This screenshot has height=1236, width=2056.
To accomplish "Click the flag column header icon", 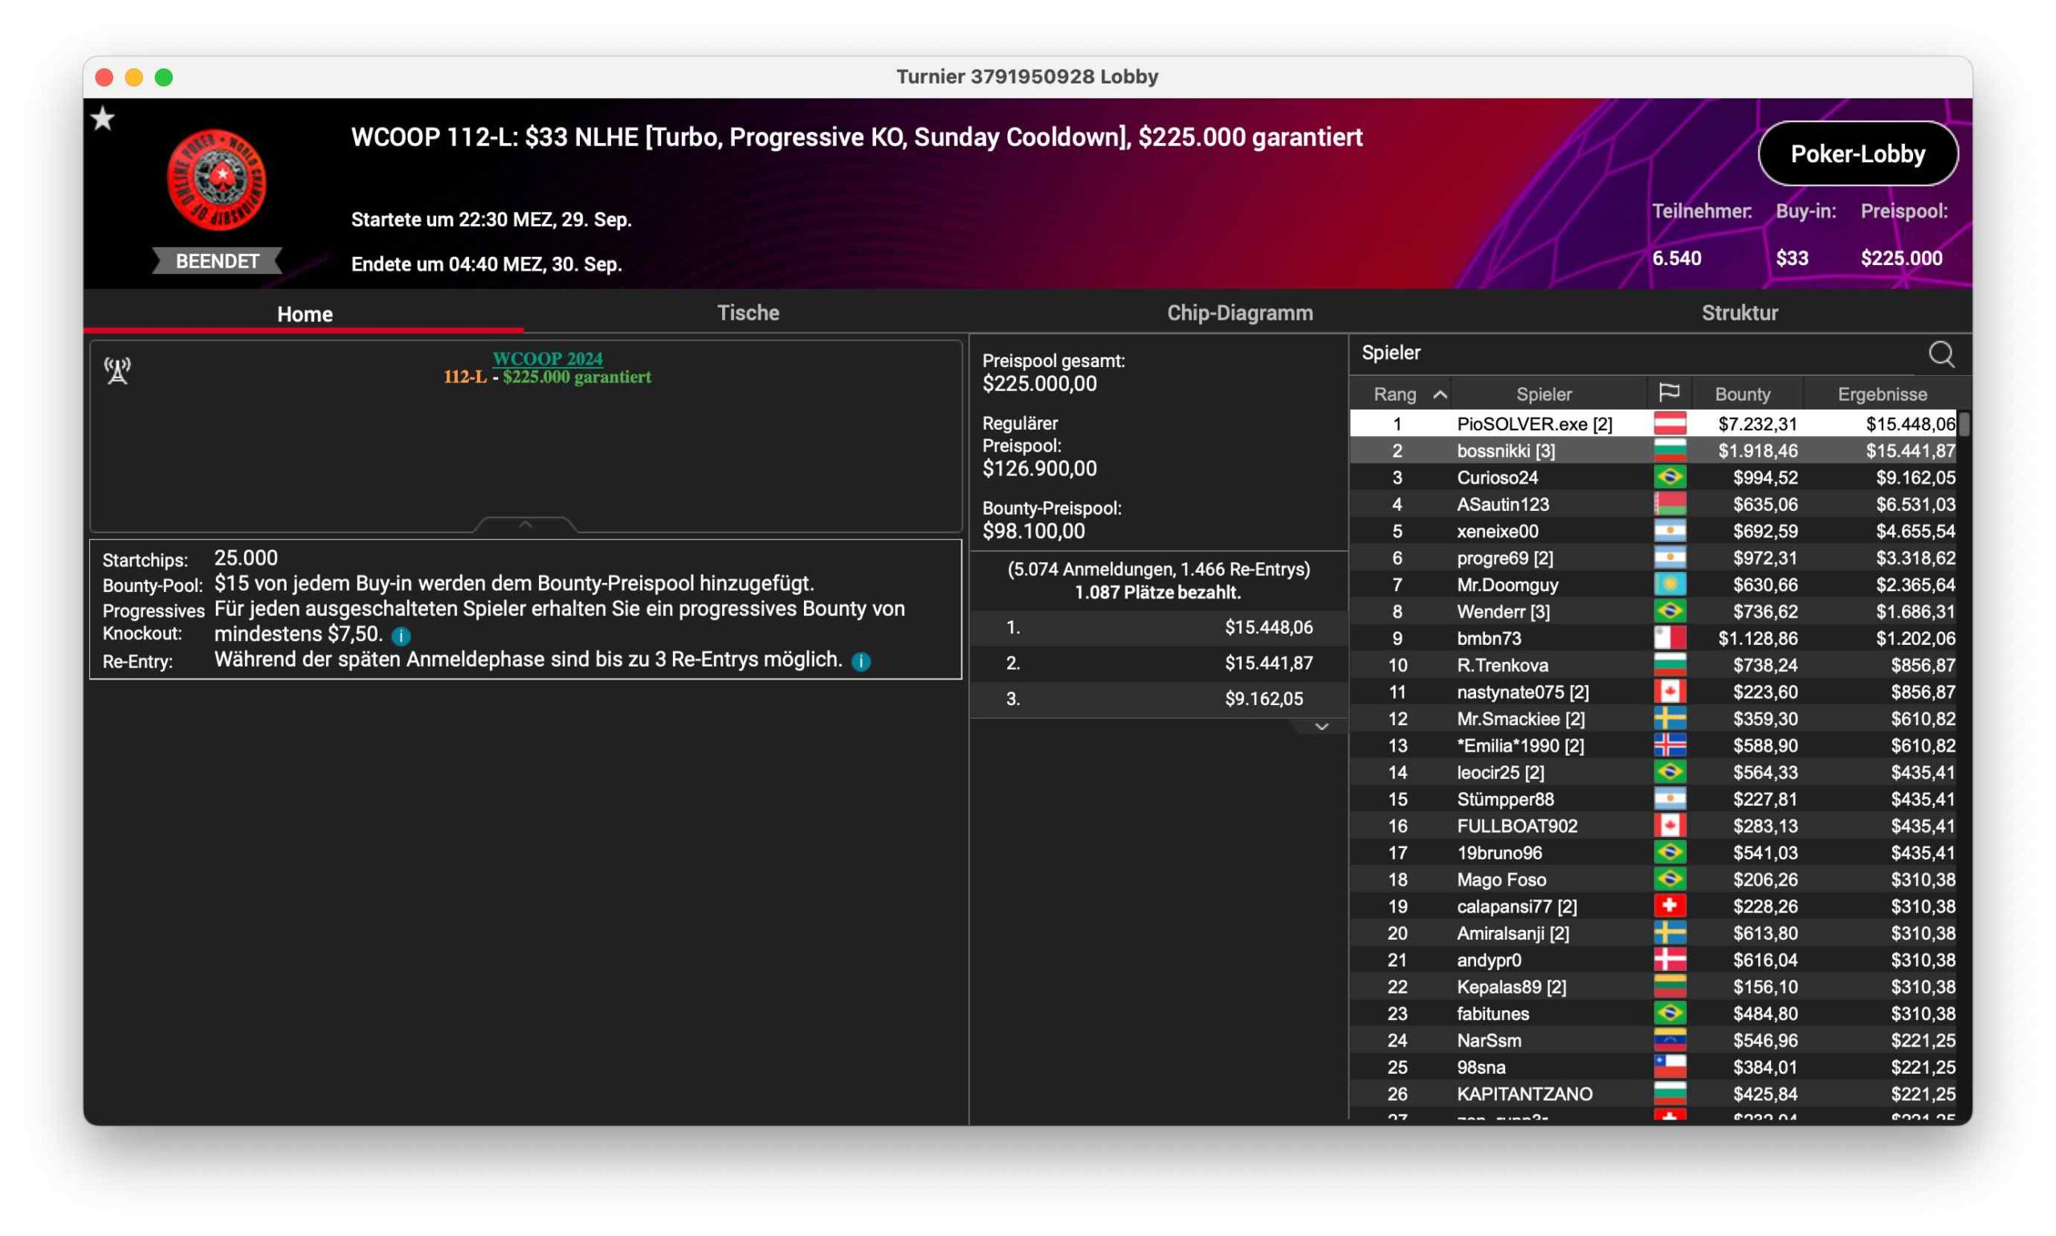I will point(1668,393).
